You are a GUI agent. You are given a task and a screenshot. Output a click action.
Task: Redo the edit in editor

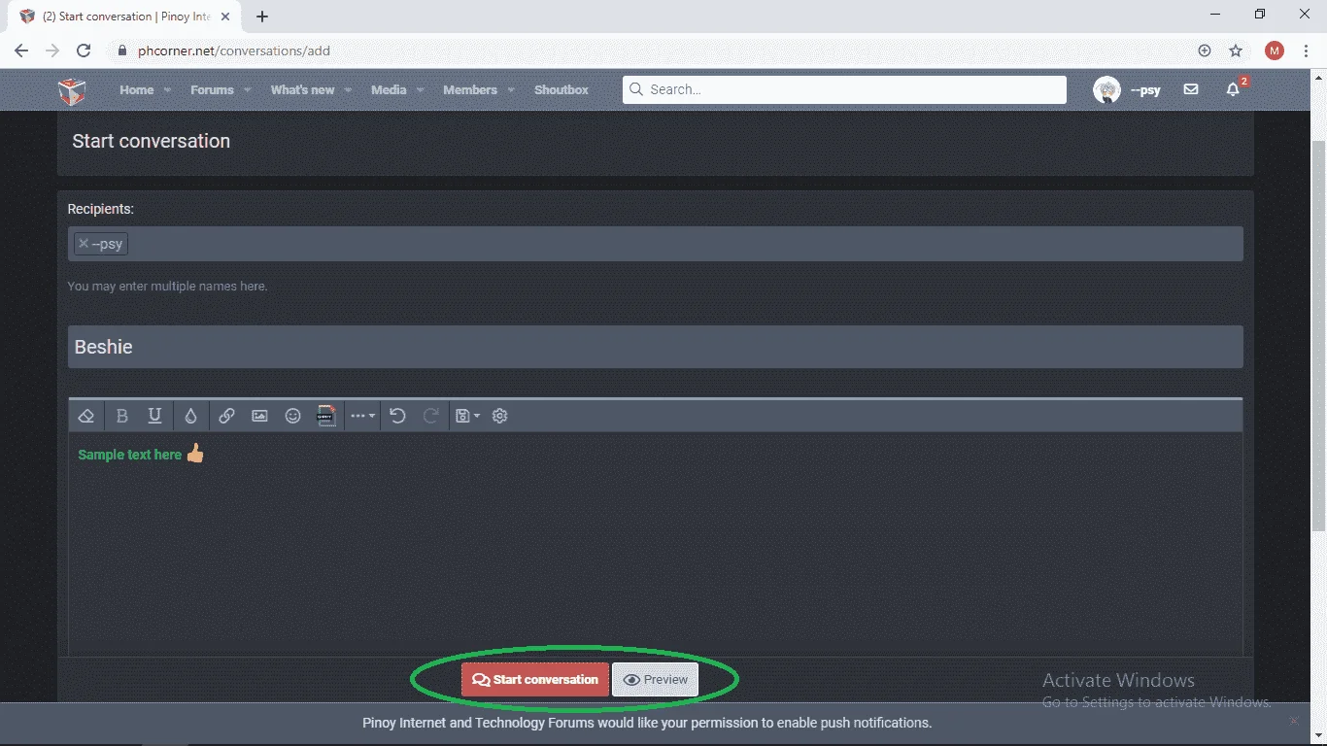coord(430,416)
